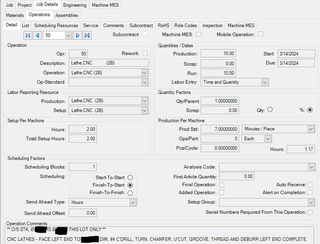Open the RoHS tab
Viewport: 320px width, 244px height.
coord(163,25)
